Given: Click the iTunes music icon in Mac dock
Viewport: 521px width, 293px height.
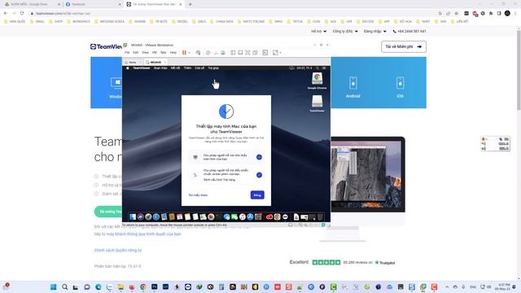Looking at the screenshot, I should 243,217.
